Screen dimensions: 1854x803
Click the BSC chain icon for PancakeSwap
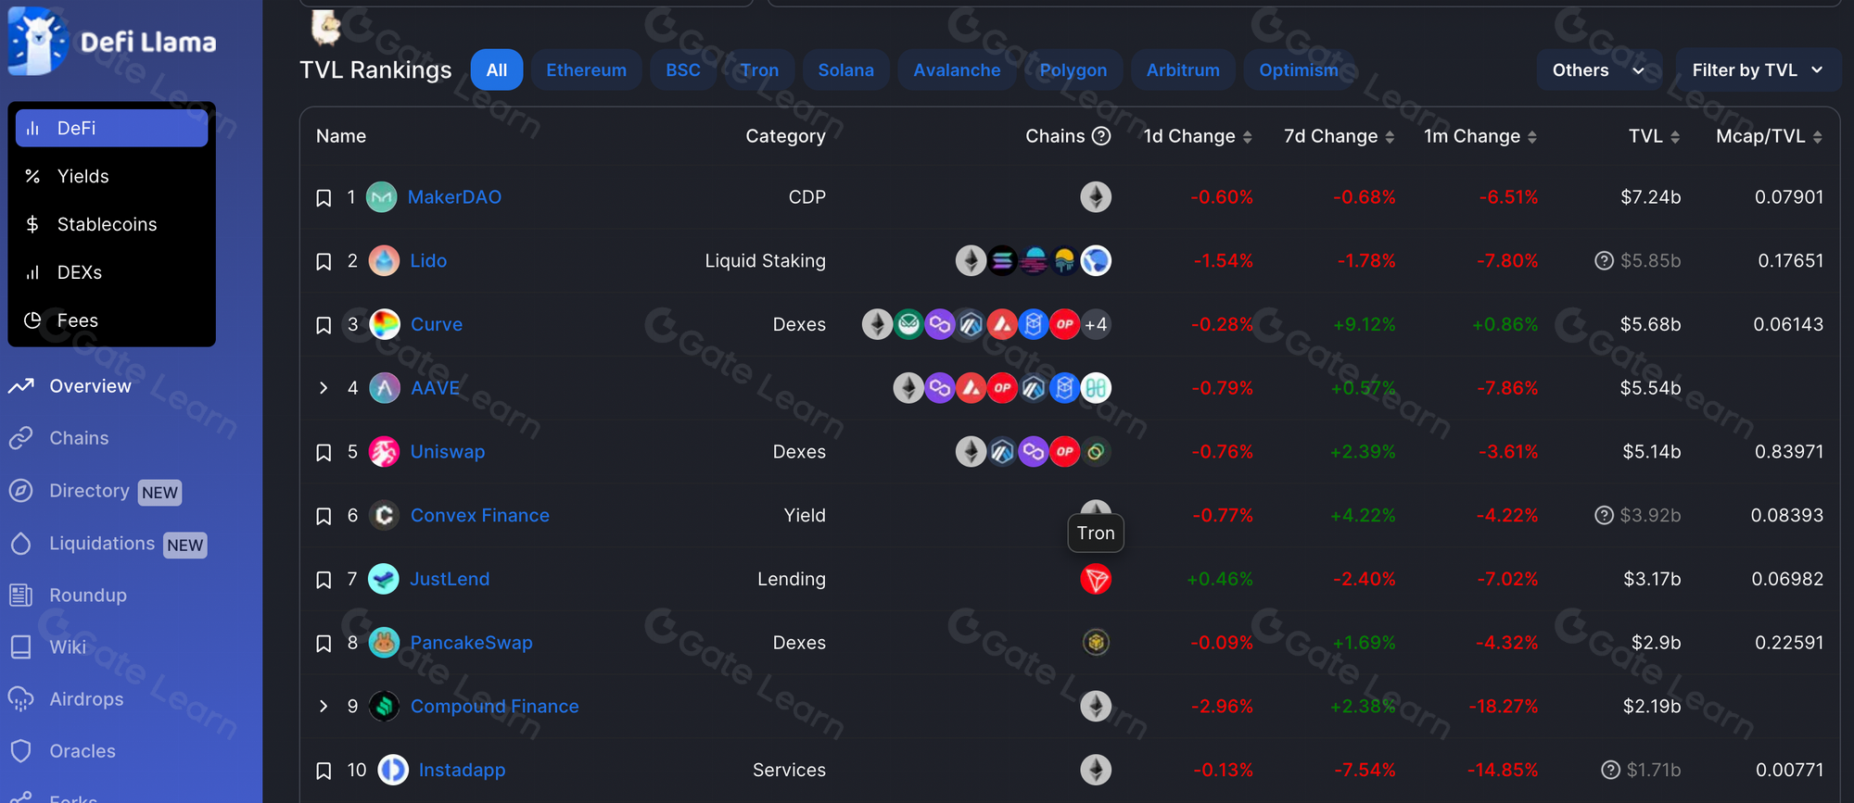coord(1096,642)
